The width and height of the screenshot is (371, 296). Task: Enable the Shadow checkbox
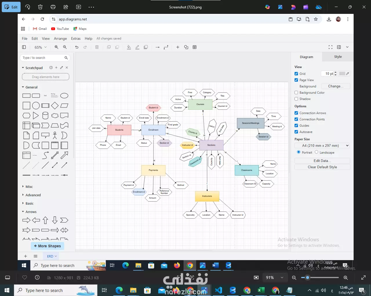[296, 99]
